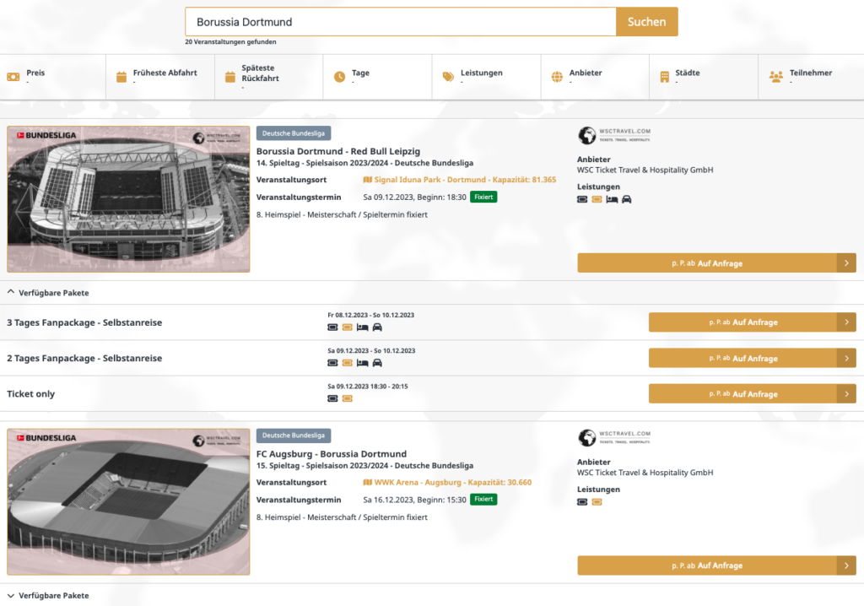This screenshot has width=864, height=606.
Task: Click the Auf Anfrage button in the FC Augsburg card
Action: (x=716, y=565)
